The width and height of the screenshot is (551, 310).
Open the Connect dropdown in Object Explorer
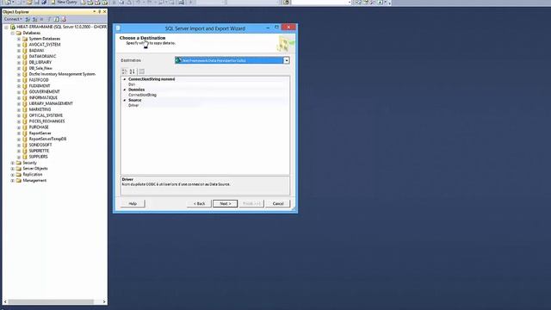[x=13, y=19]
